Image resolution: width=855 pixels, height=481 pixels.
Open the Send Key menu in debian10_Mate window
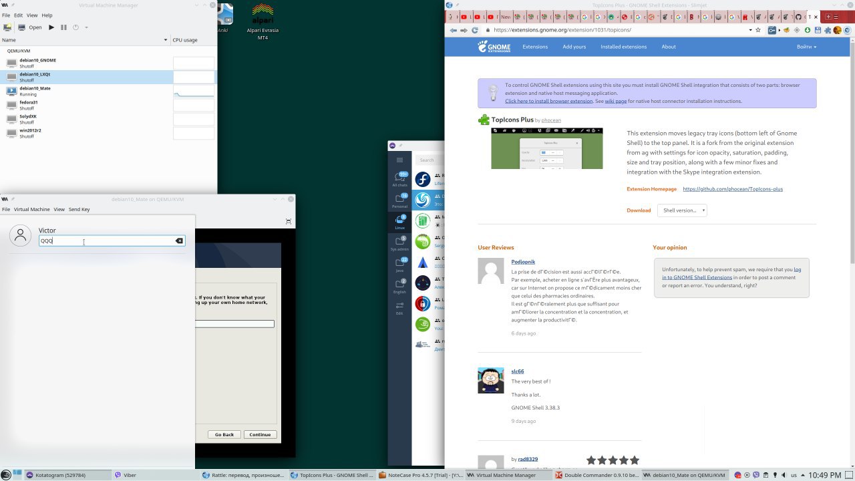[79, 210]
